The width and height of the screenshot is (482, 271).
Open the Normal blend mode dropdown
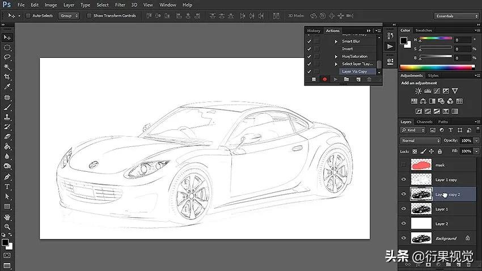tap(420, 141)
